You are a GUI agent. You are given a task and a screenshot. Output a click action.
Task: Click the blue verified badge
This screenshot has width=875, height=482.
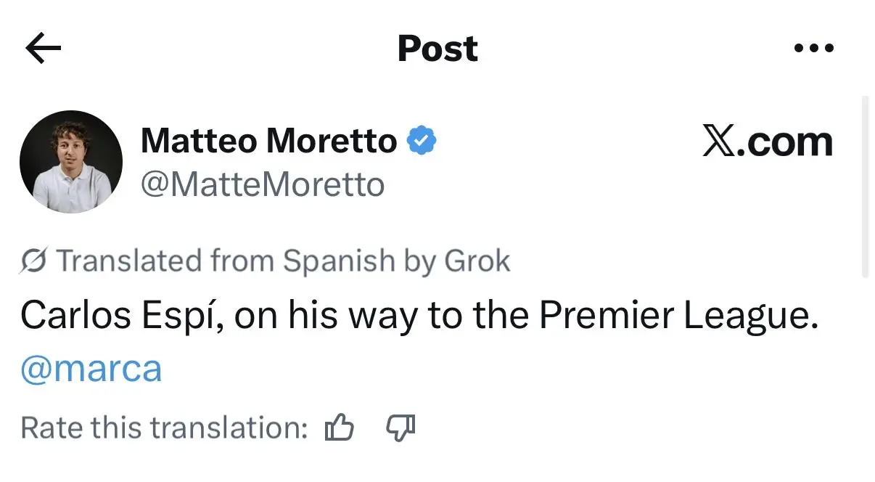422,141
